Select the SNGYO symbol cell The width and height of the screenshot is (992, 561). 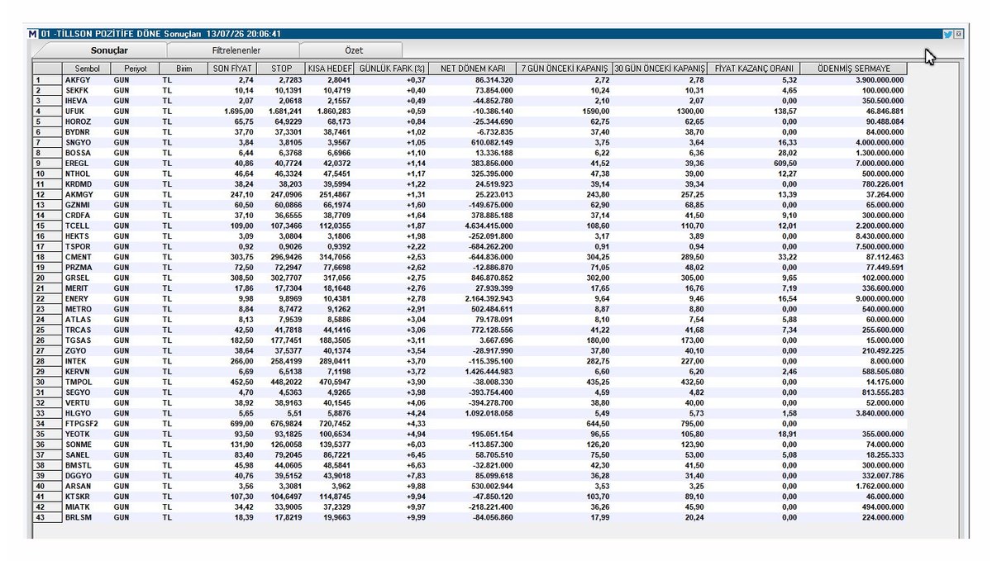(87, 142)
